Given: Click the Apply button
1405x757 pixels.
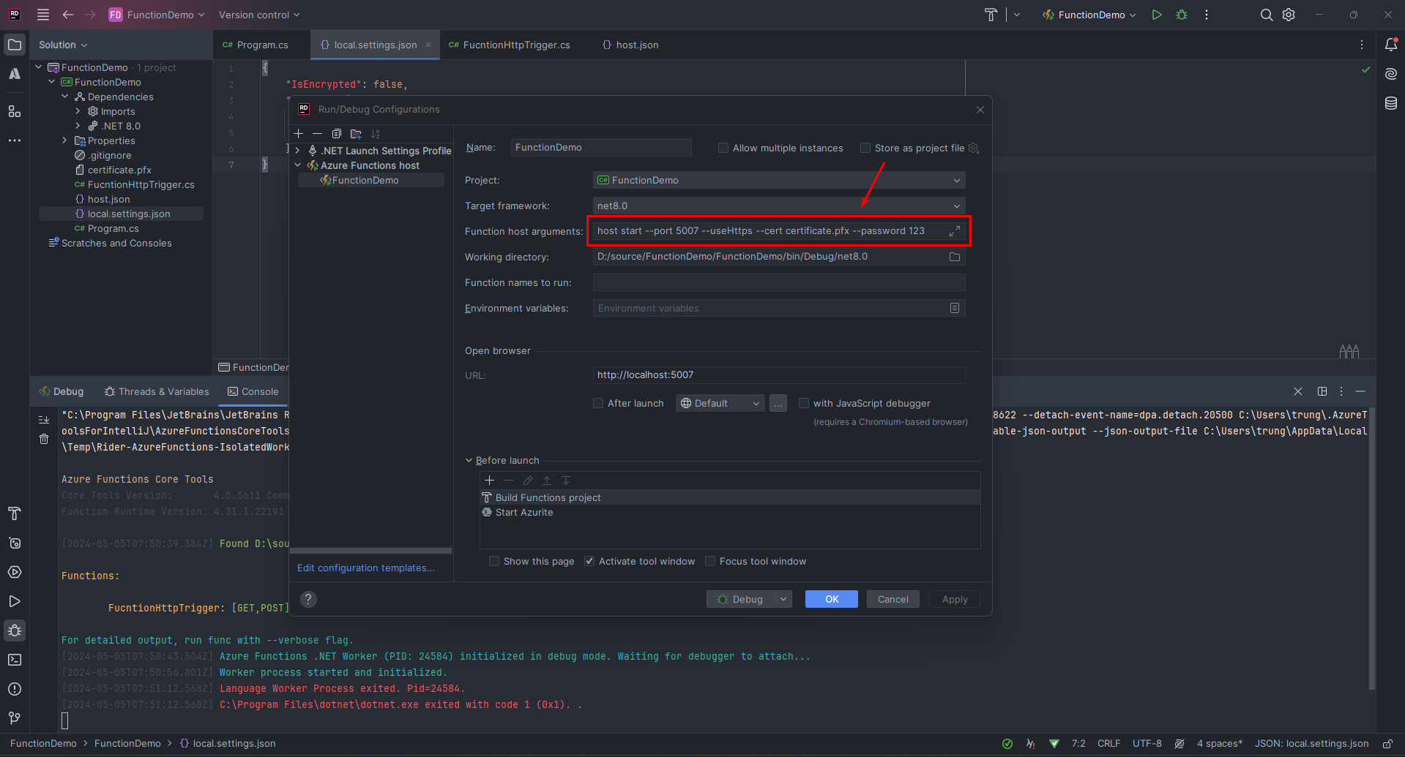Looking at the screenshot, I should click(x=953, y=598).
